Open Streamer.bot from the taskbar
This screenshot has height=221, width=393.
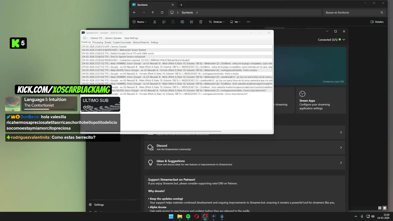[x=222, y=216]
